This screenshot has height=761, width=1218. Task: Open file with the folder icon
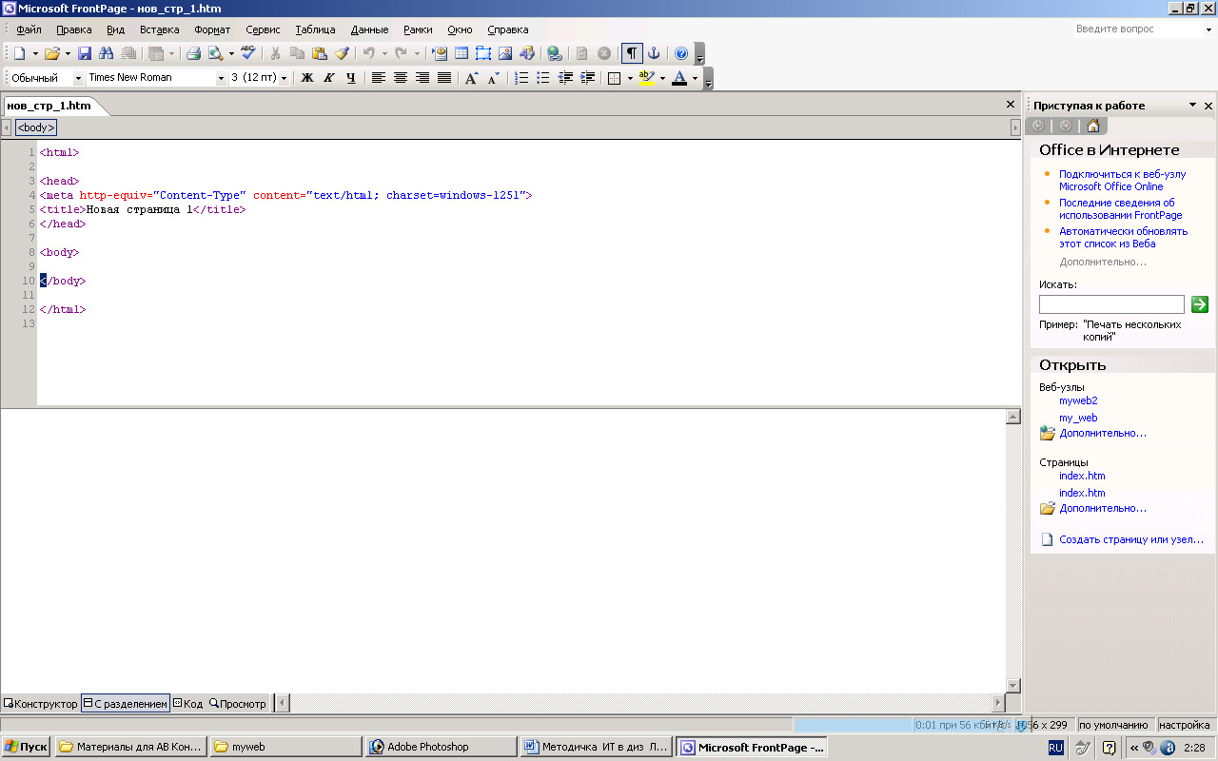point(52,54)
